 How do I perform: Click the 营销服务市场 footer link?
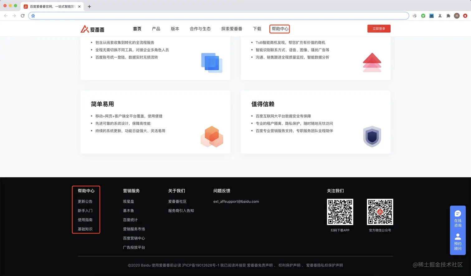tap(134, 229)
